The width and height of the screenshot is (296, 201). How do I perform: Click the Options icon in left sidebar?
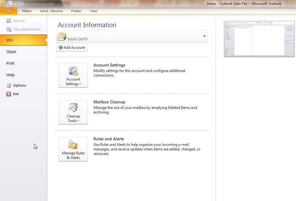[9, 85]
